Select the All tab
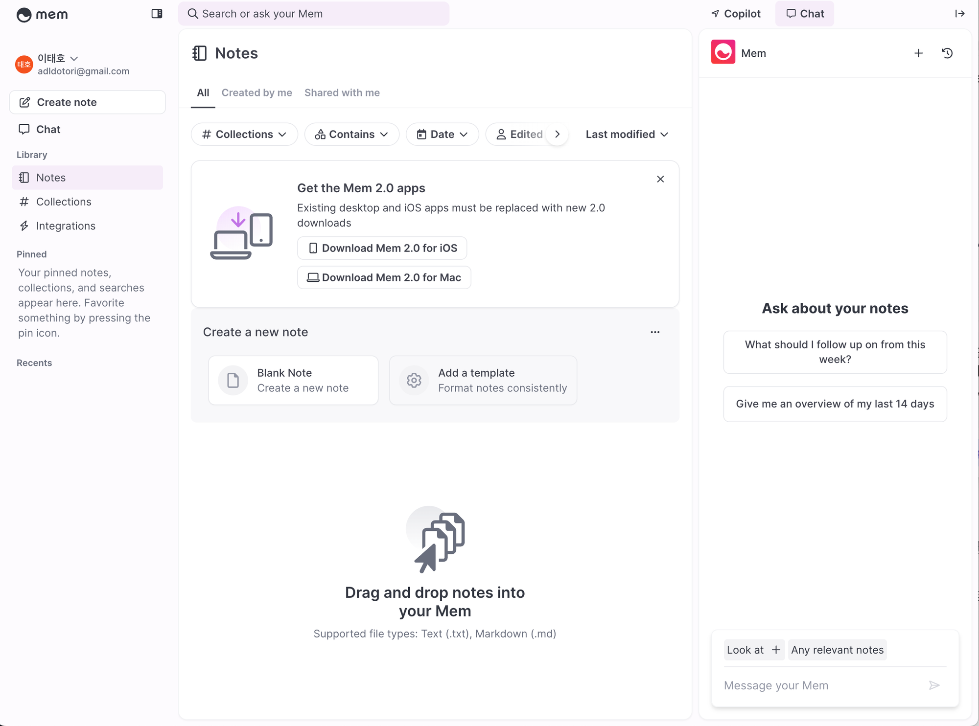Image resolution: width=979 pixels, height=726 pixels. click(x=203, y=93)
